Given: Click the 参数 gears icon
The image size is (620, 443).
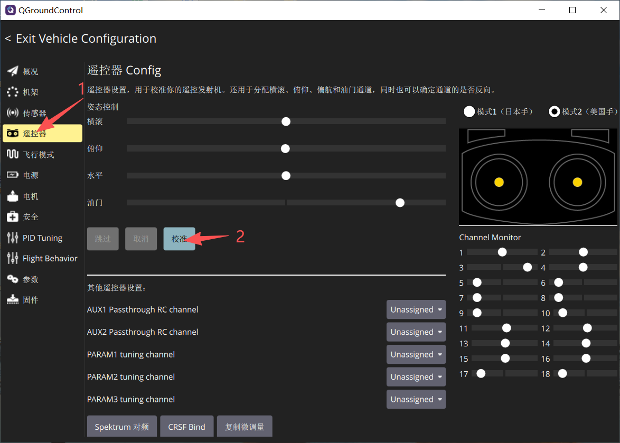Looking at the screenshot, I should point(13,279).
